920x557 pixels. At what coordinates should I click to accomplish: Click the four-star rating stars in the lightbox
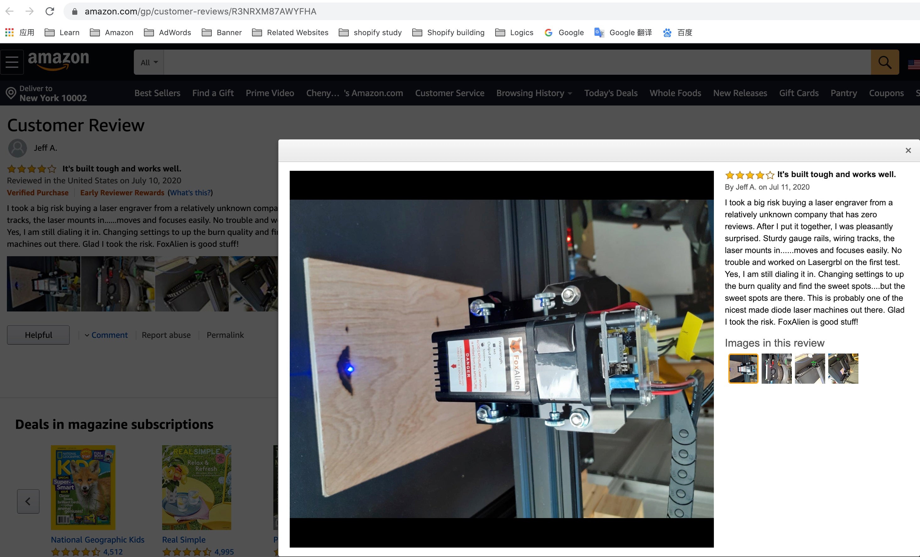(x=749, y=175)
